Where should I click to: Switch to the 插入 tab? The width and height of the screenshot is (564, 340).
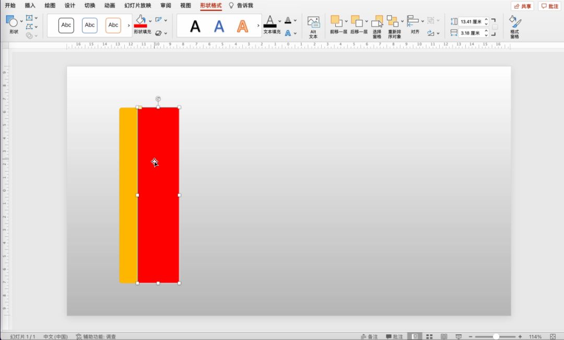coord(30,5)
